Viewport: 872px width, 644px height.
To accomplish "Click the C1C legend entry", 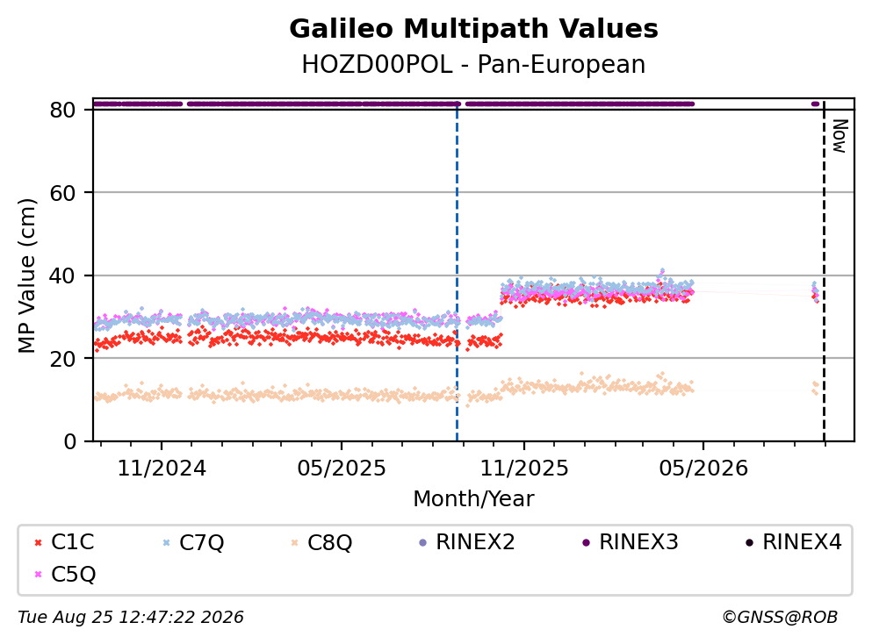I will (64, 541).
